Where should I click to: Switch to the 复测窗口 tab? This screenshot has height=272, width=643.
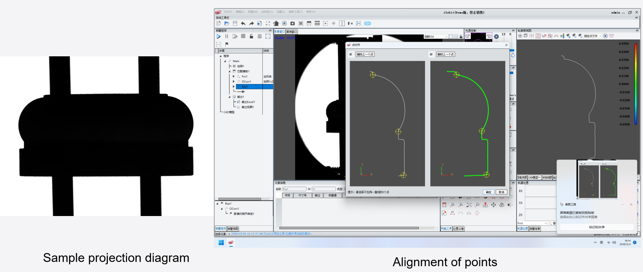[292, 32]
